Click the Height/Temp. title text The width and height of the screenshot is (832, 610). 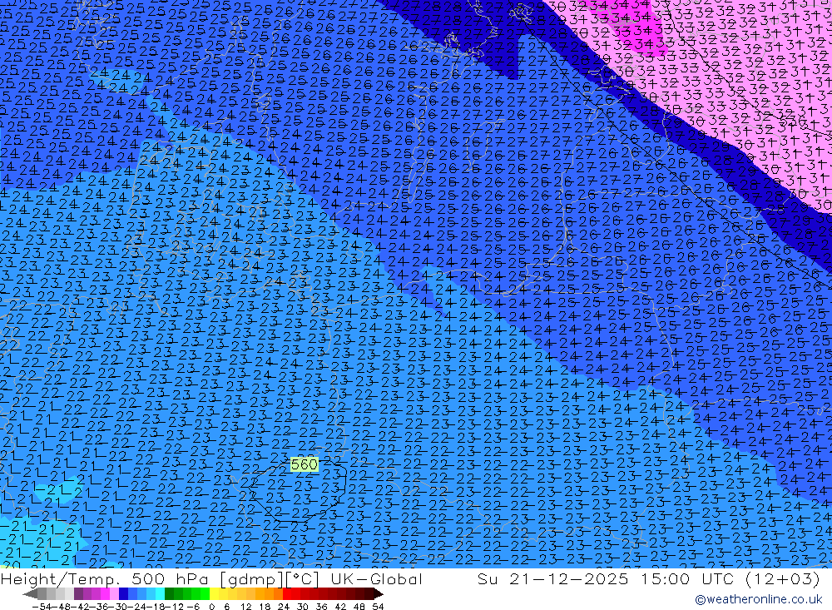click(x=62, y=578)
